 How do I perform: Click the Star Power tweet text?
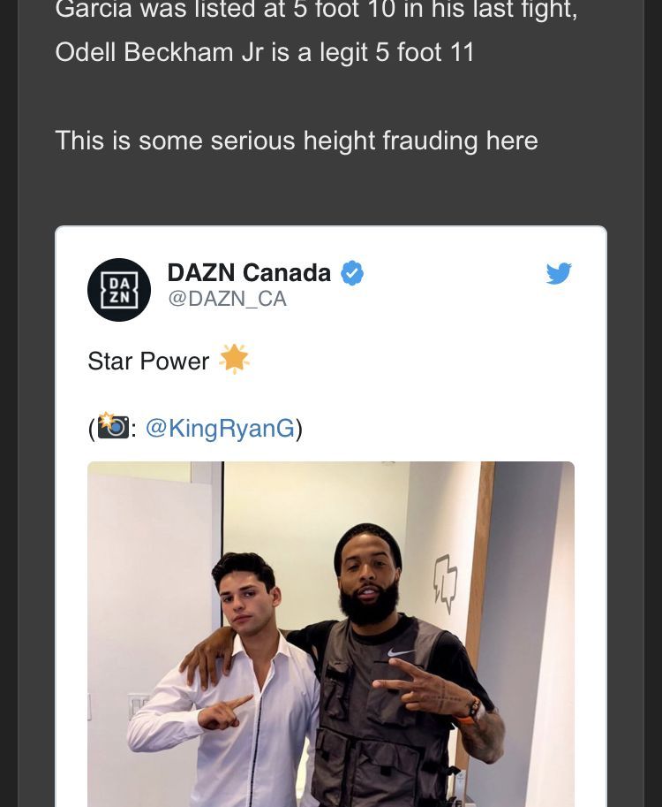(148, 361)
